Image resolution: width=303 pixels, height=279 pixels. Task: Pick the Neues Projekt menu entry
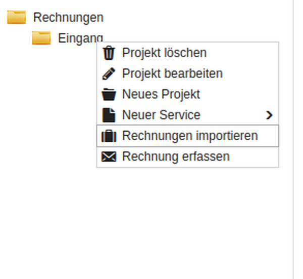[161, 94]
